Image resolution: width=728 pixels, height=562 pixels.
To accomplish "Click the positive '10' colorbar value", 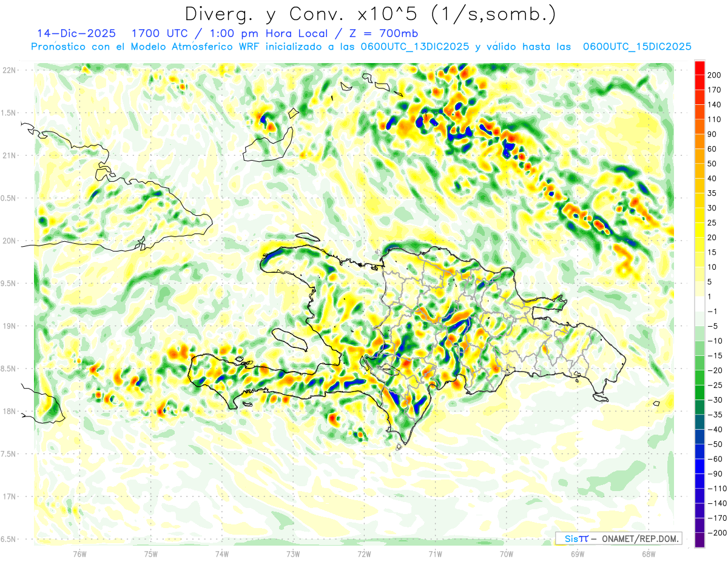I will tap(712, 267).
